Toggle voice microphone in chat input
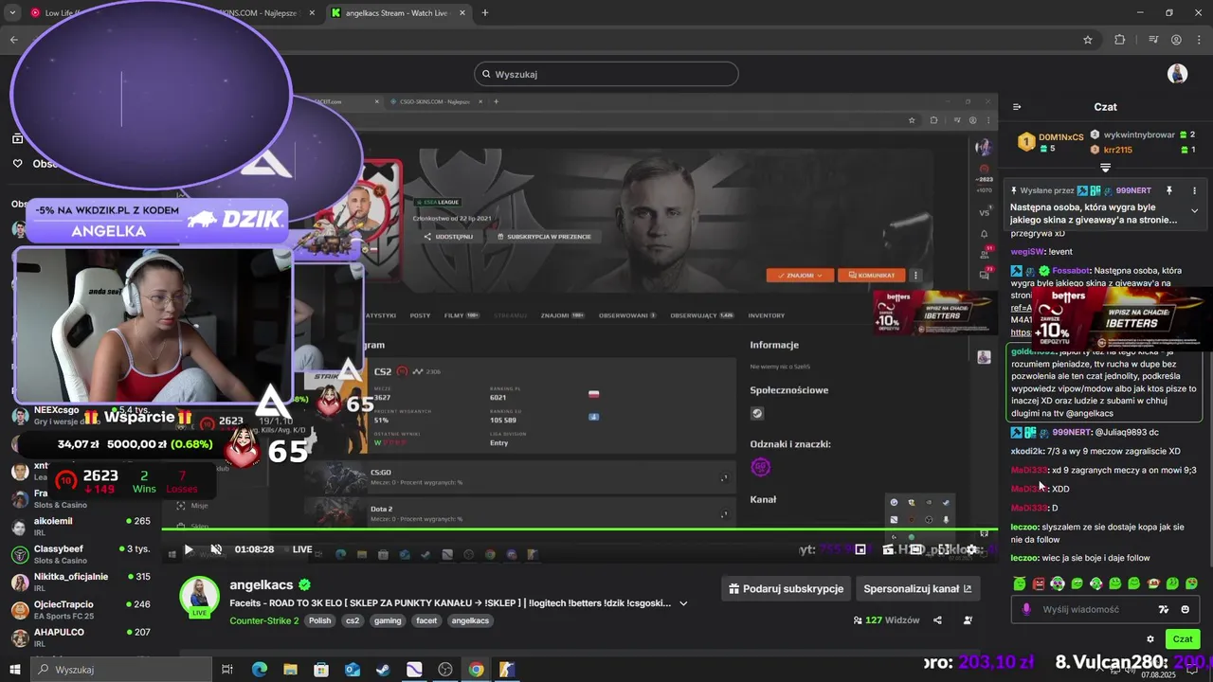 pos(1025,609)
